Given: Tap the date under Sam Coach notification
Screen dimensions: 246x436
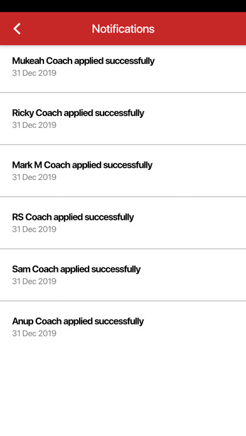Looking at the screenshot, I should [x=35, y=281].
